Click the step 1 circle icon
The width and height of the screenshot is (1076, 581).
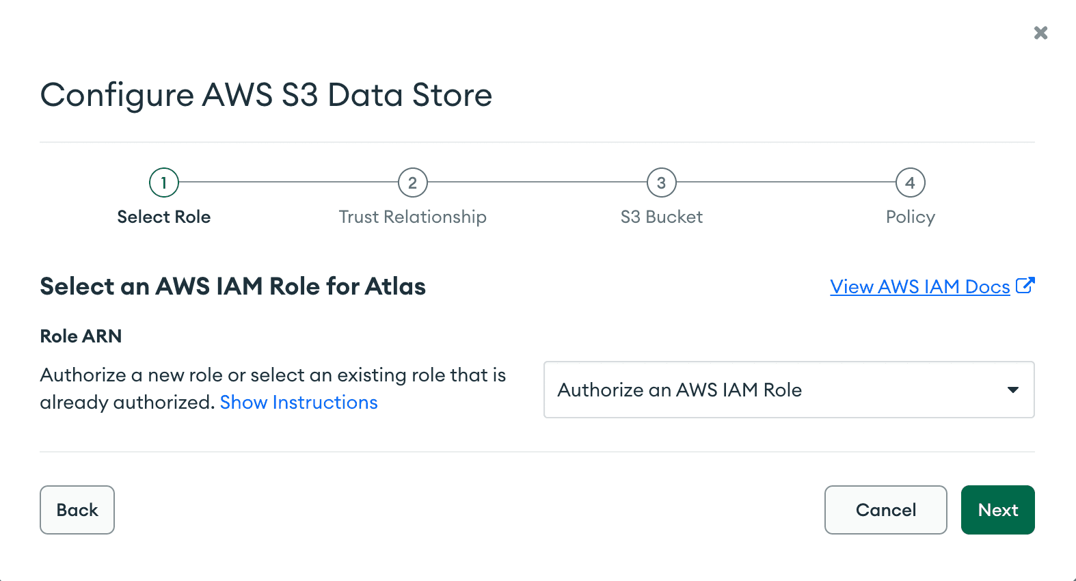click(164, 183)
